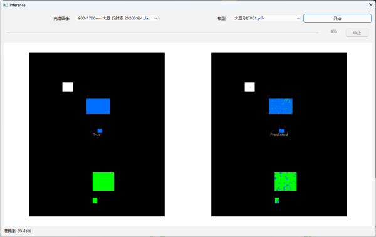This screenshot has width=376, height=237.
Task: Click the 开始 start button
Action: (x=337, y=18)
